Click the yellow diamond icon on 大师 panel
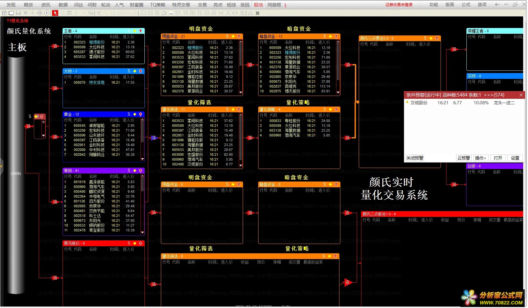 pos(135,71)
